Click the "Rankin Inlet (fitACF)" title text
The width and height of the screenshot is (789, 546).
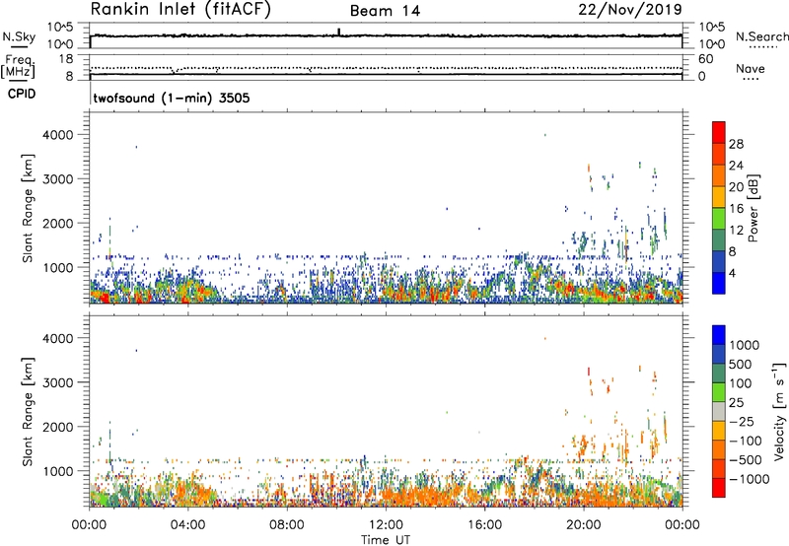pyautogui.click(x=180, y=9)
